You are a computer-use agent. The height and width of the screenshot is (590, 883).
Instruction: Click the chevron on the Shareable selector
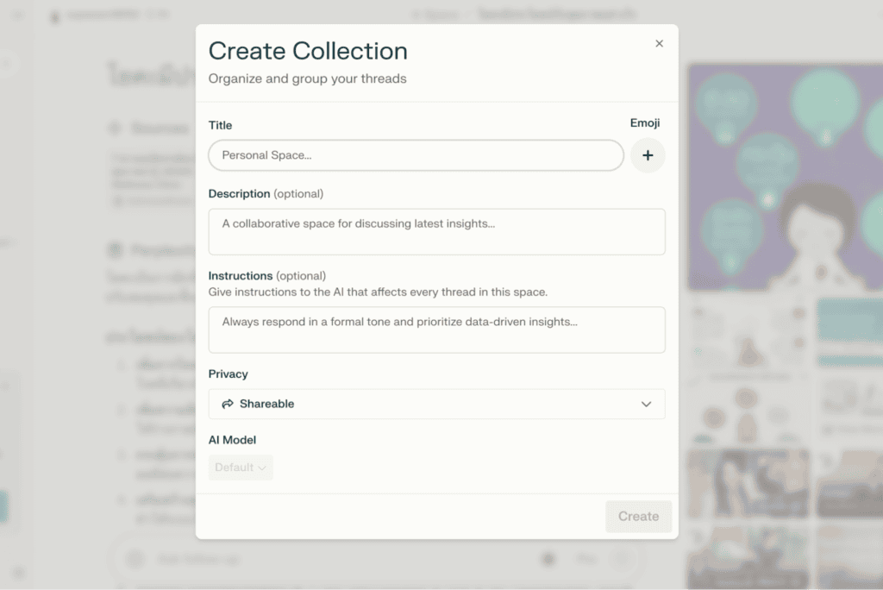645,404
